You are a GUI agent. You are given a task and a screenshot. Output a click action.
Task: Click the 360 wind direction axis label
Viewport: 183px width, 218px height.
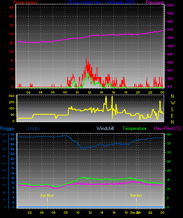pyautogui.click(x=11, y=96)
